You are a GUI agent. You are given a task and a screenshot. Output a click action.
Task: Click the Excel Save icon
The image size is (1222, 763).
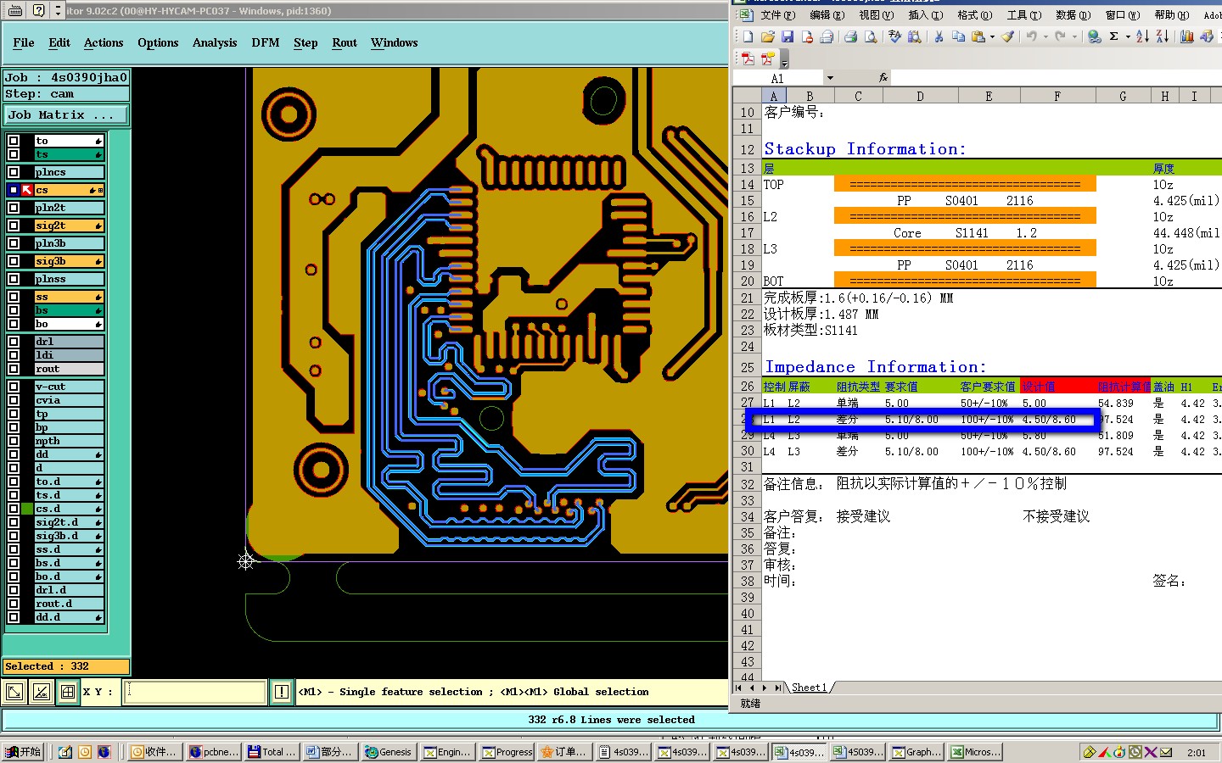788,36
